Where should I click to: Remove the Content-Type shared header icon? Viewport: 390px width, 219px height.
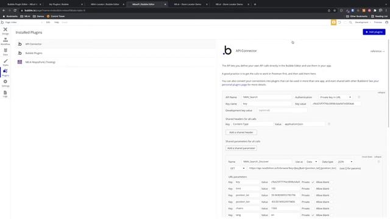pos(329,124)
